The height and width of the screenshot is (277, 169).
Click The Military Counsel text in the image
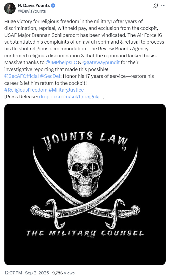[x=85, y=233]
